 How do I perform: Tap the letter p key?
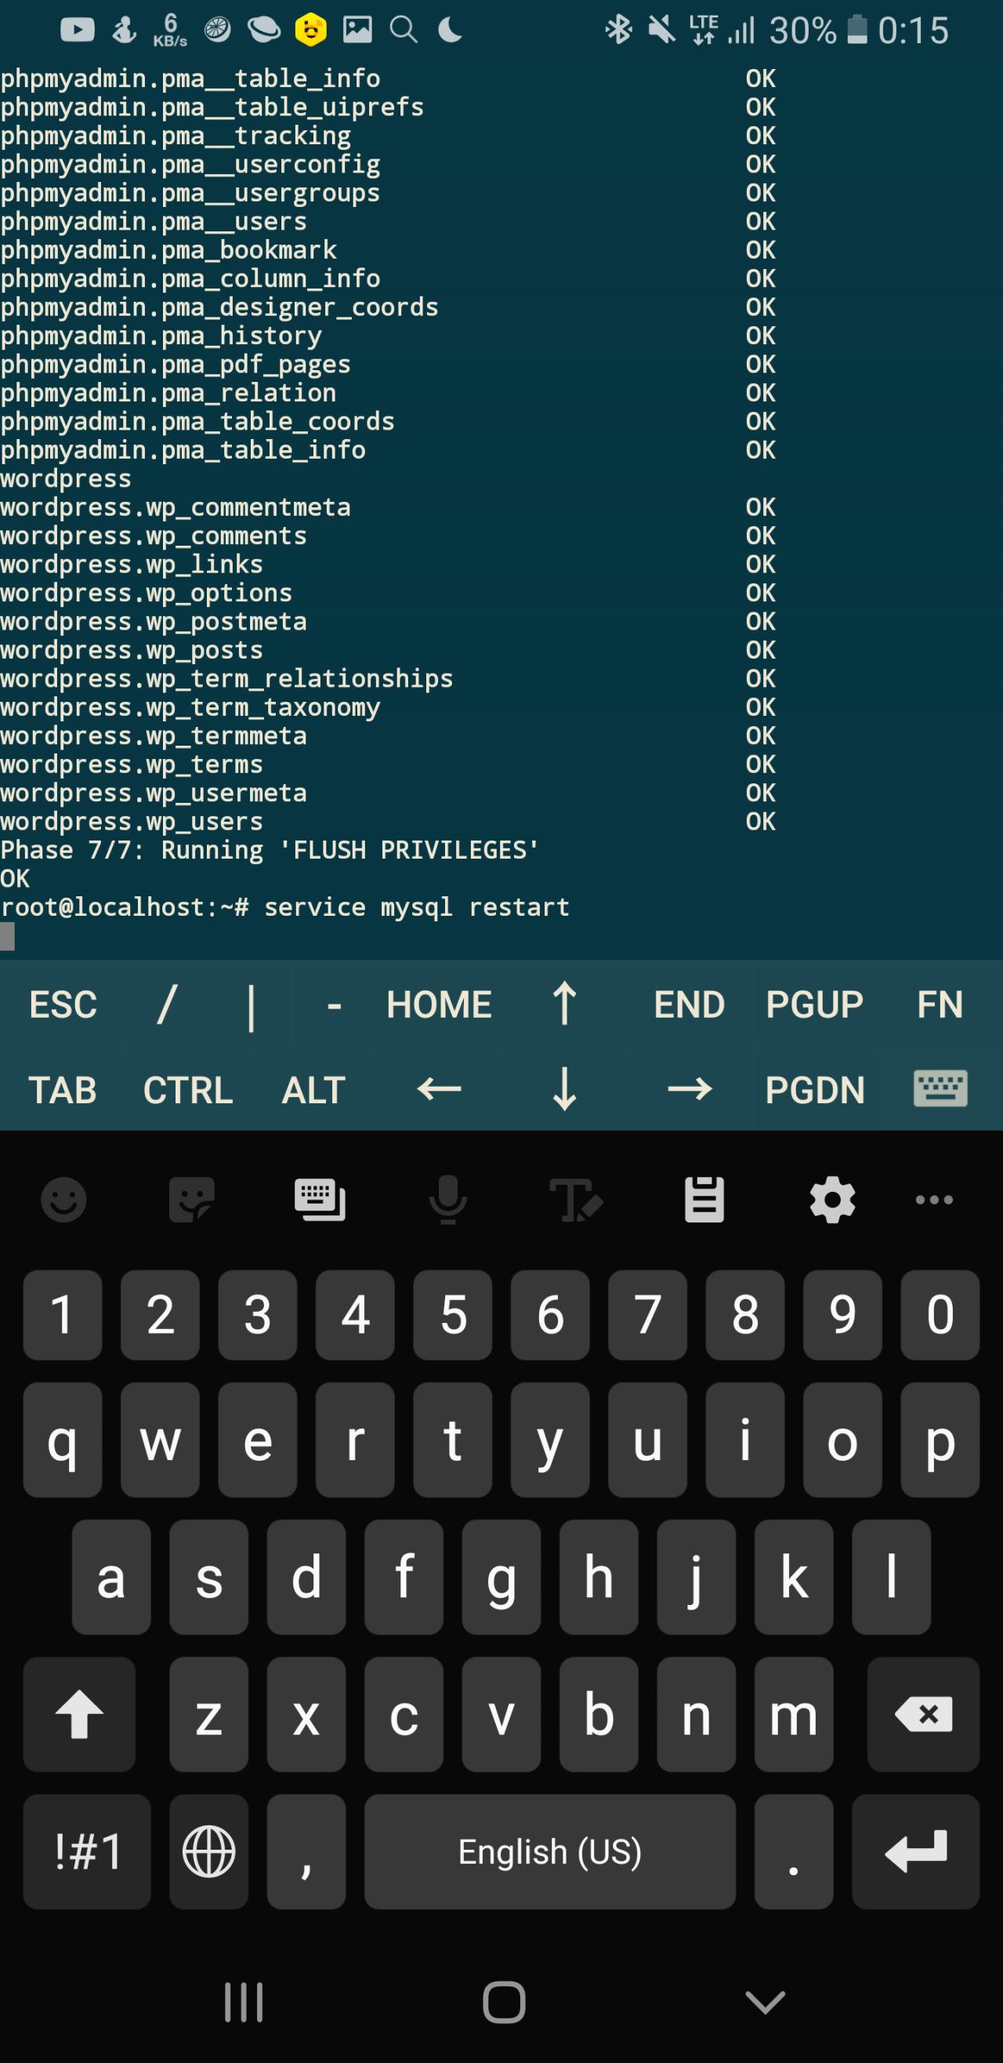(x=940, y=1440)
